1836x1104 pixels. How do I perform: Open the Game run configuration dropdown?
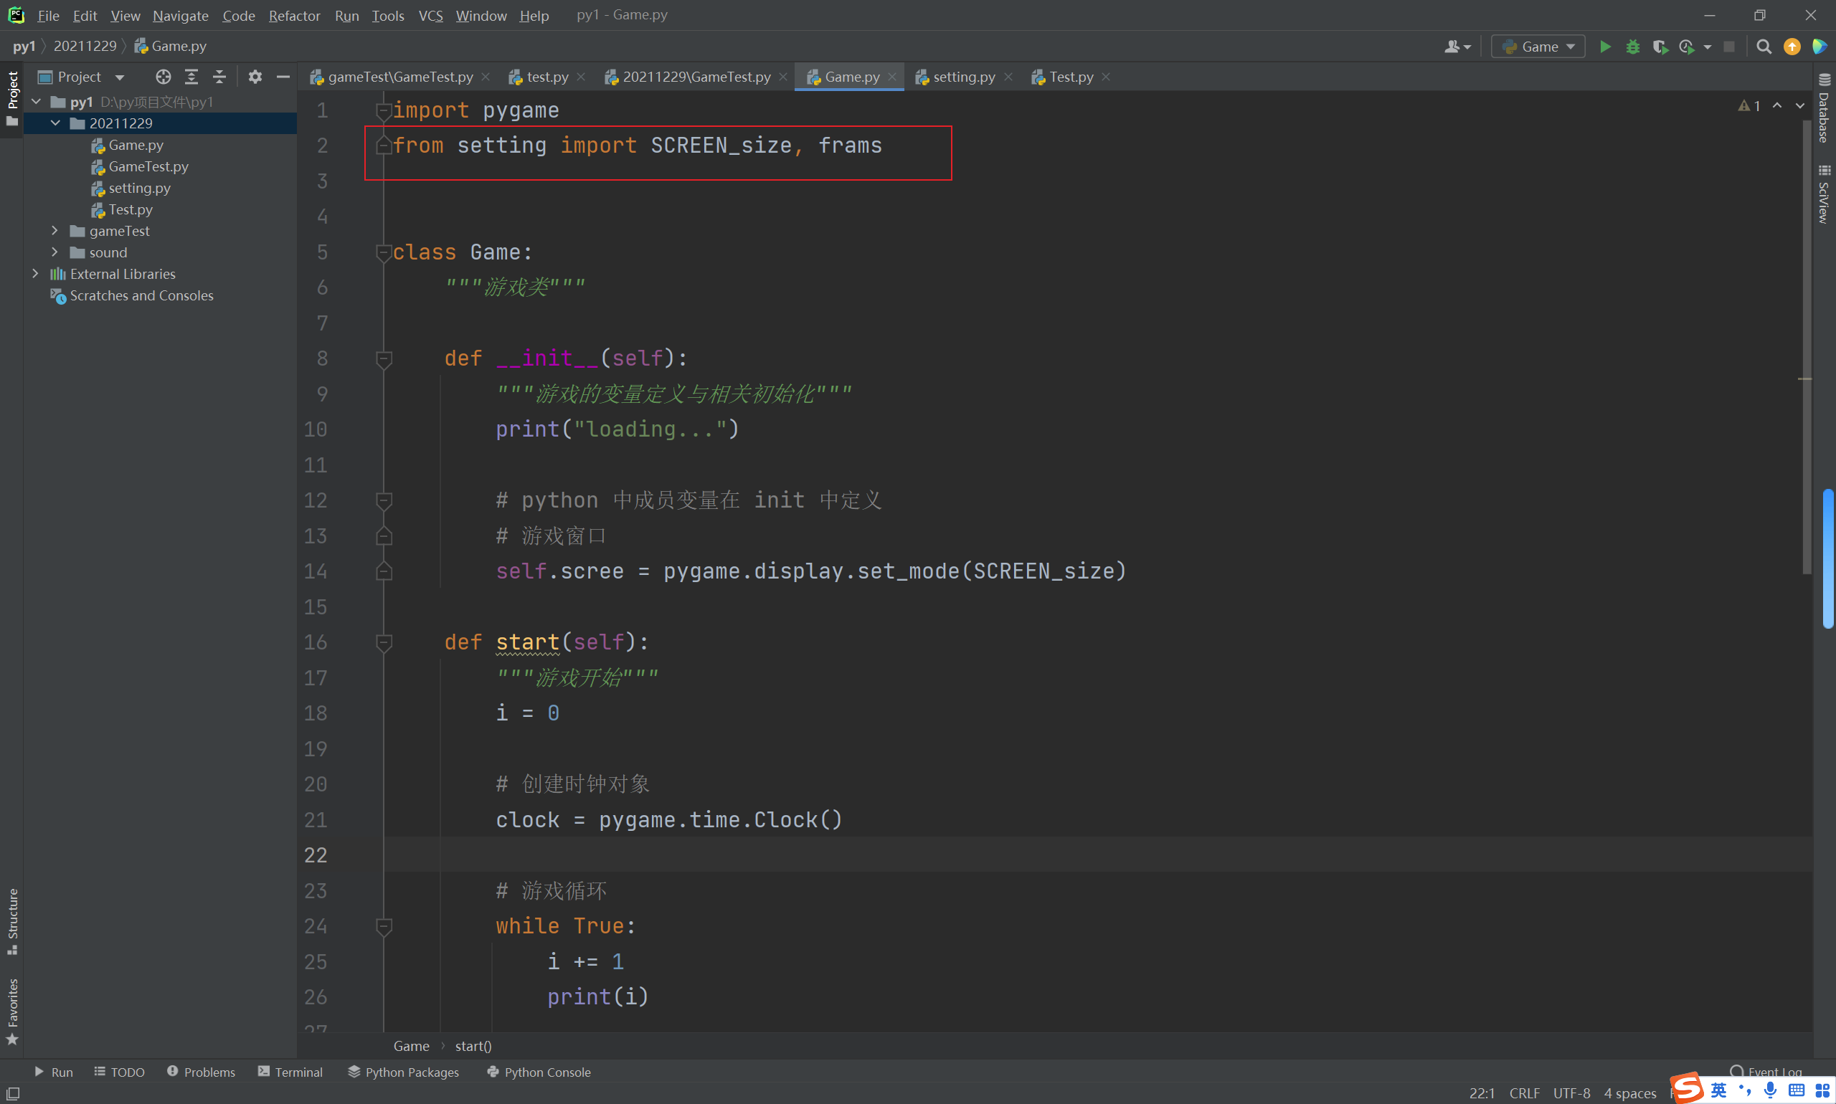1538,47
